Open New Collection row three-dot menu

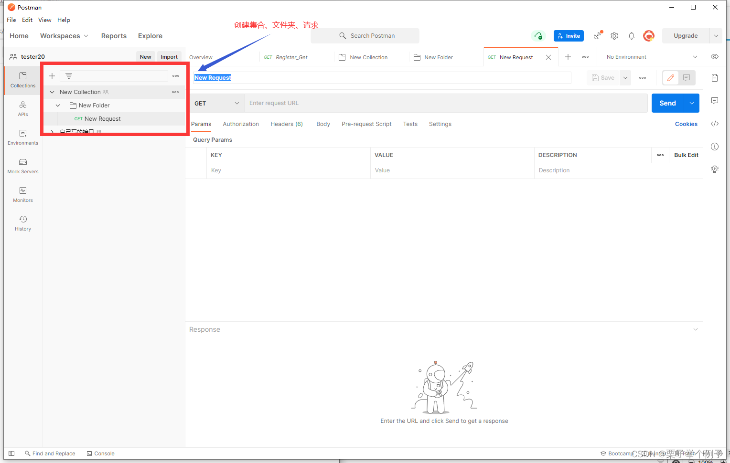175,92
